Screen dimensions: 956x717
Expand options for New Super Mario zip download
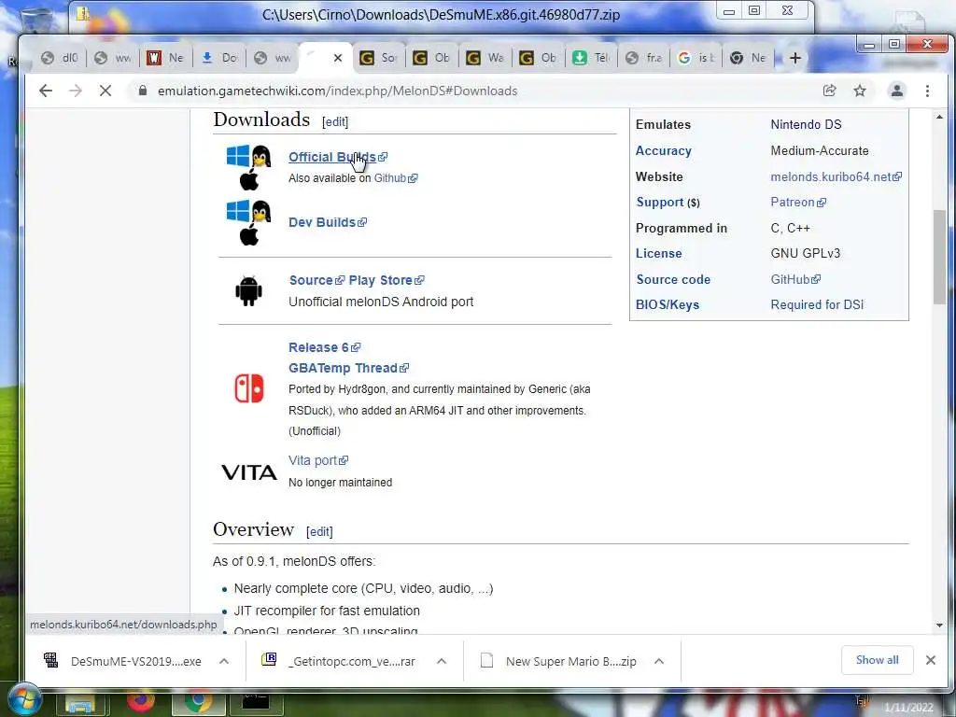pyautogui.click(x=659, y=662)
